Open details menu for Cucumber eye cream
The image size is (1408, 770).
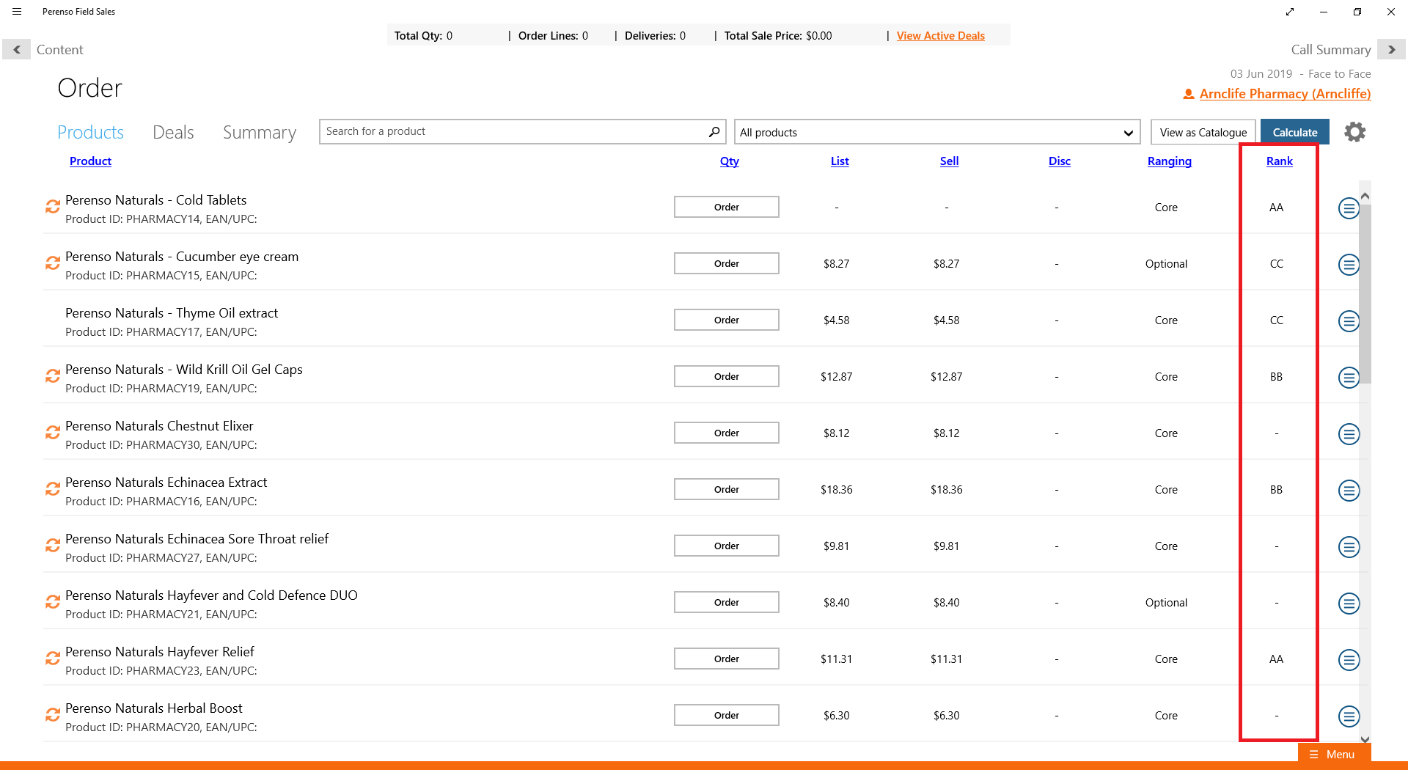[x=1349, y=265]
